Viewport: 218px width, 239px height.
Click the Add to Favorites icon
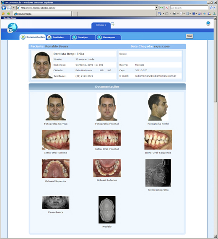click(x=8, y=14)
